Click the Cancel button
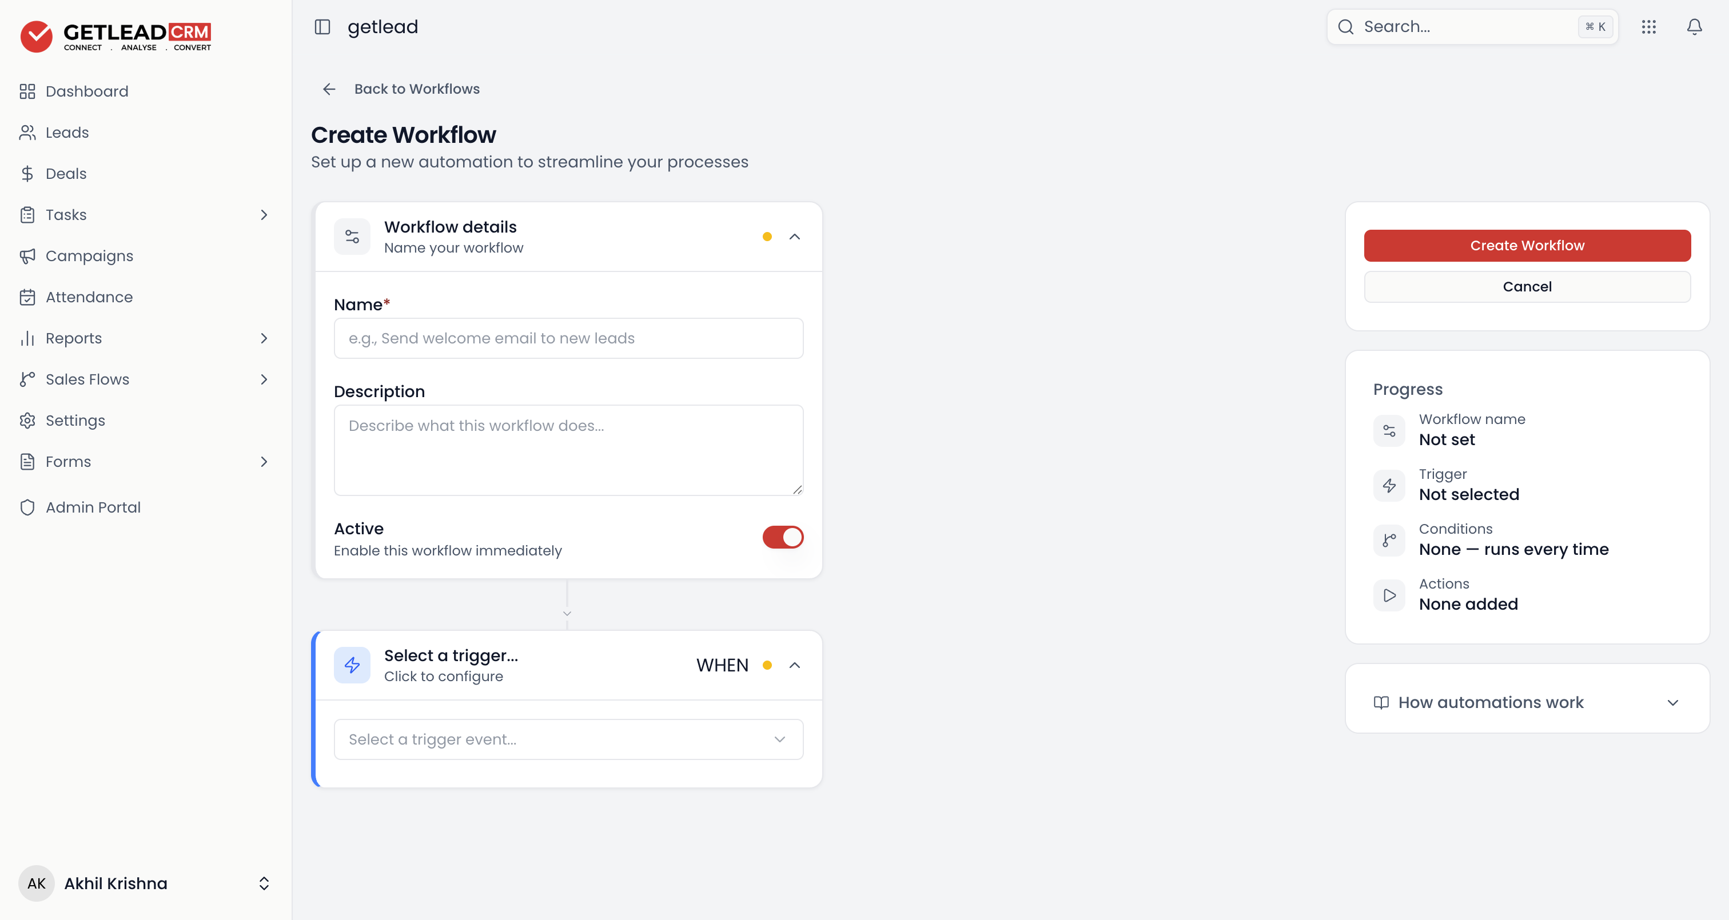The height and width of the screenshot is (920, 1729). [x=1527, y=286]
